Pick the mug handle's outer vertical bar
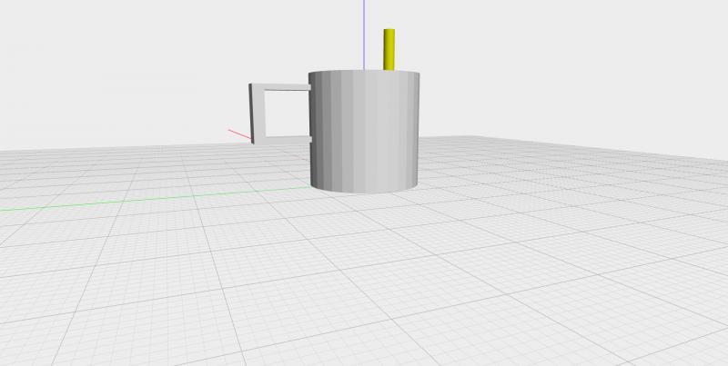 coord(254,114)
